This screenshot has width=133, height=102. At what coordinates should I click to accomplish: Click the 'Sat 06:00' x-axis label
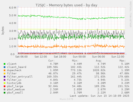(x=21, y=57)
